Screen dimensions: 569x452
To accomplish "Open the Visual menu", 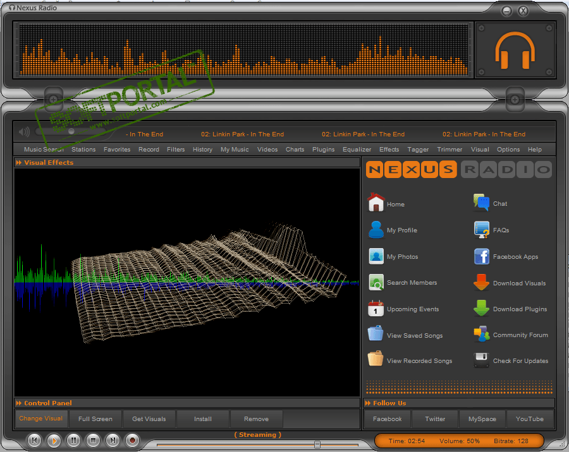I will [480, 150].
